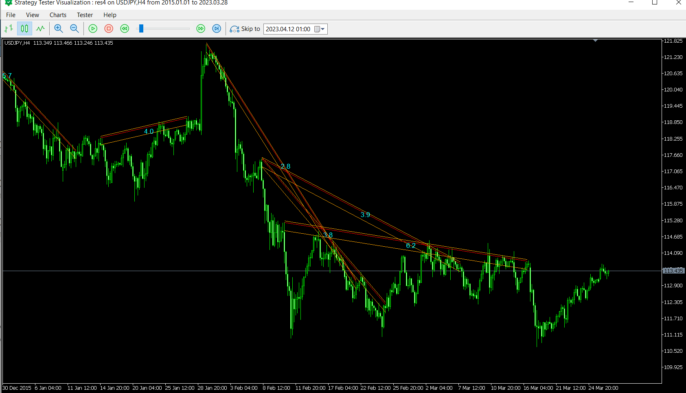This screenshot has width=686, height=393.
Task: Click the trendline label 6.2
Action: pyautogui.click(x=411, y=245)
